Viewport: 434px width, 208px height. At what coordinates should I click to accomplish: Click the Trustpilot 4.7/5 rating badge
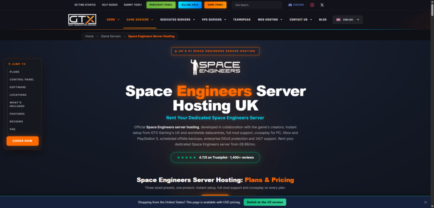pos(215,158)
